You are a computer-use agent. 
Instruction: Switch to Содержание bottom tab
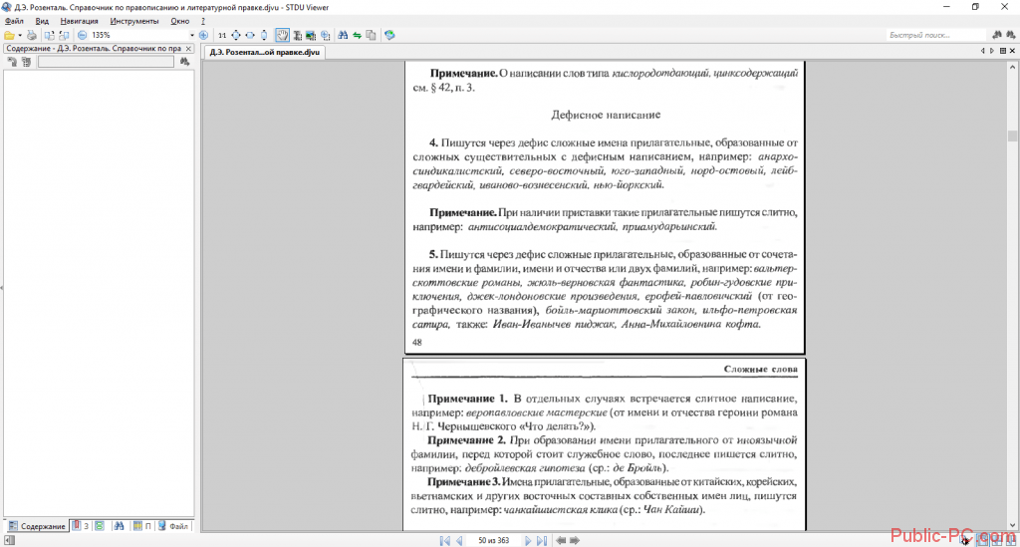pos(37,526)
